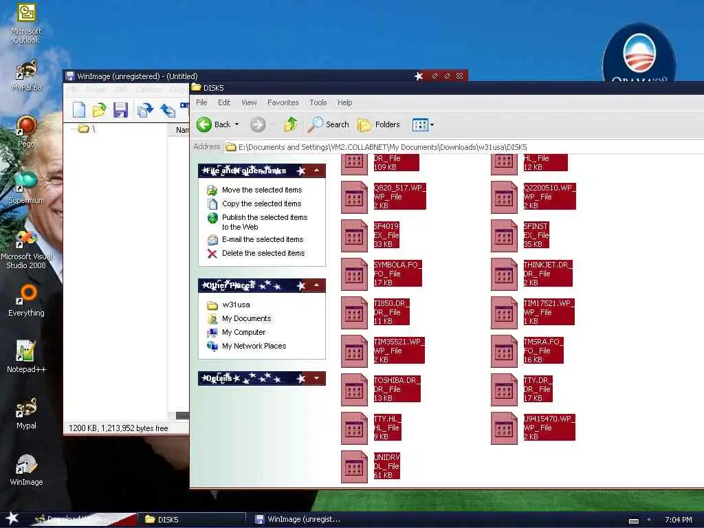This screenshot has height=528, width=704.
Task: Select the Everything desktop shortcut
Action: tap(26, 294)
